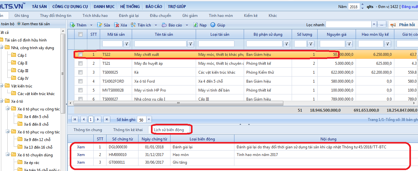Click the Tiện ích tools button
Viewport: 418px width, 171px height.
click(141, 25)
